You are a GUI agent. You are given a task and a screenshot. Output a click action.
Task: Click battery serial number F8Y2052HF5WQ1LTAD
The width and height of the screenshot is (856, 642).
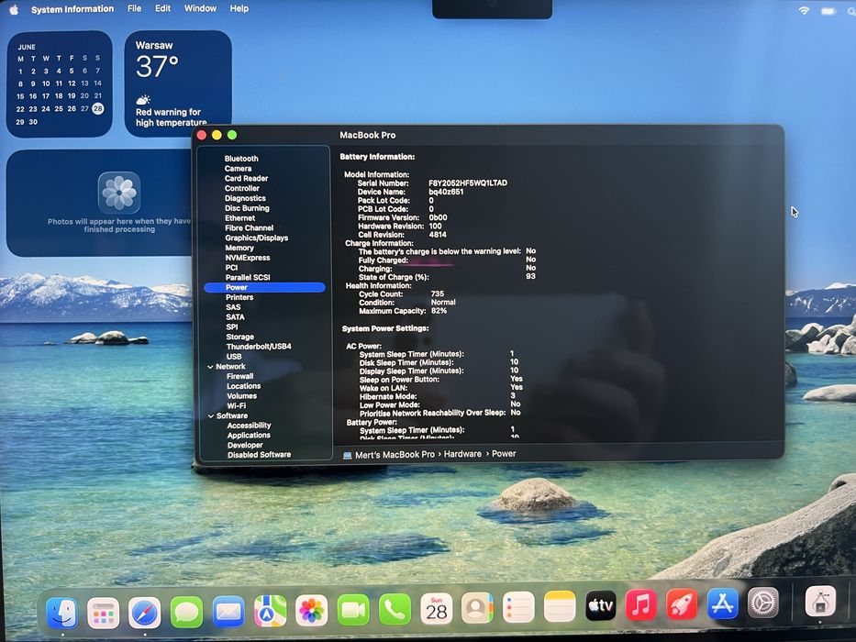pos(468,183)
